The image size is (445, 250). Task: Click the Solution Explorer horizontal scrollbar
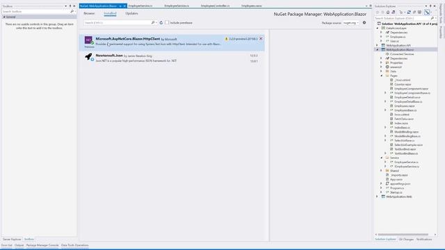coord(403,235)
